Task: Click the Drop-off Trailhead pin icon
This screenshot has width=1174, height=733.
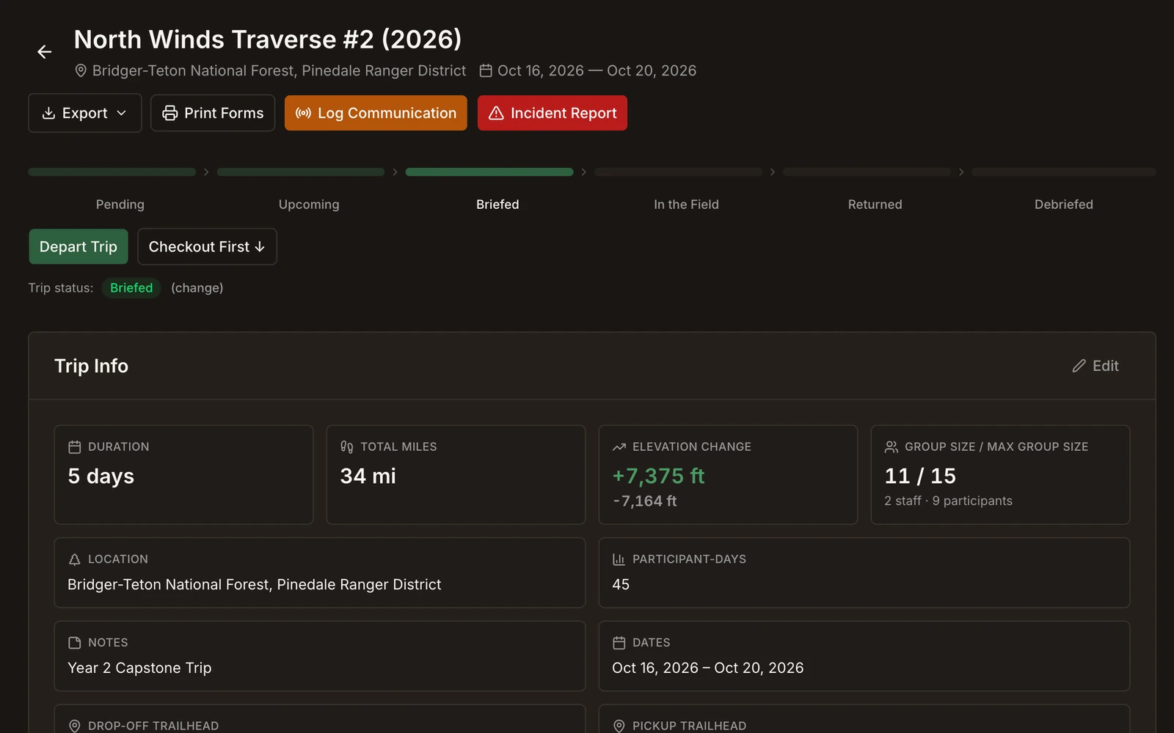Action: [75, 726]
